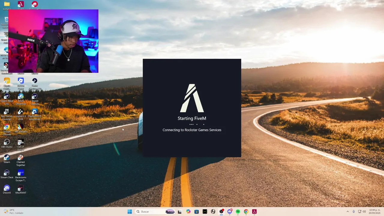Screen dimensions: 384x216
Task: Open the Riot Client desktop shortcut
Action: (x=34, y=5)
